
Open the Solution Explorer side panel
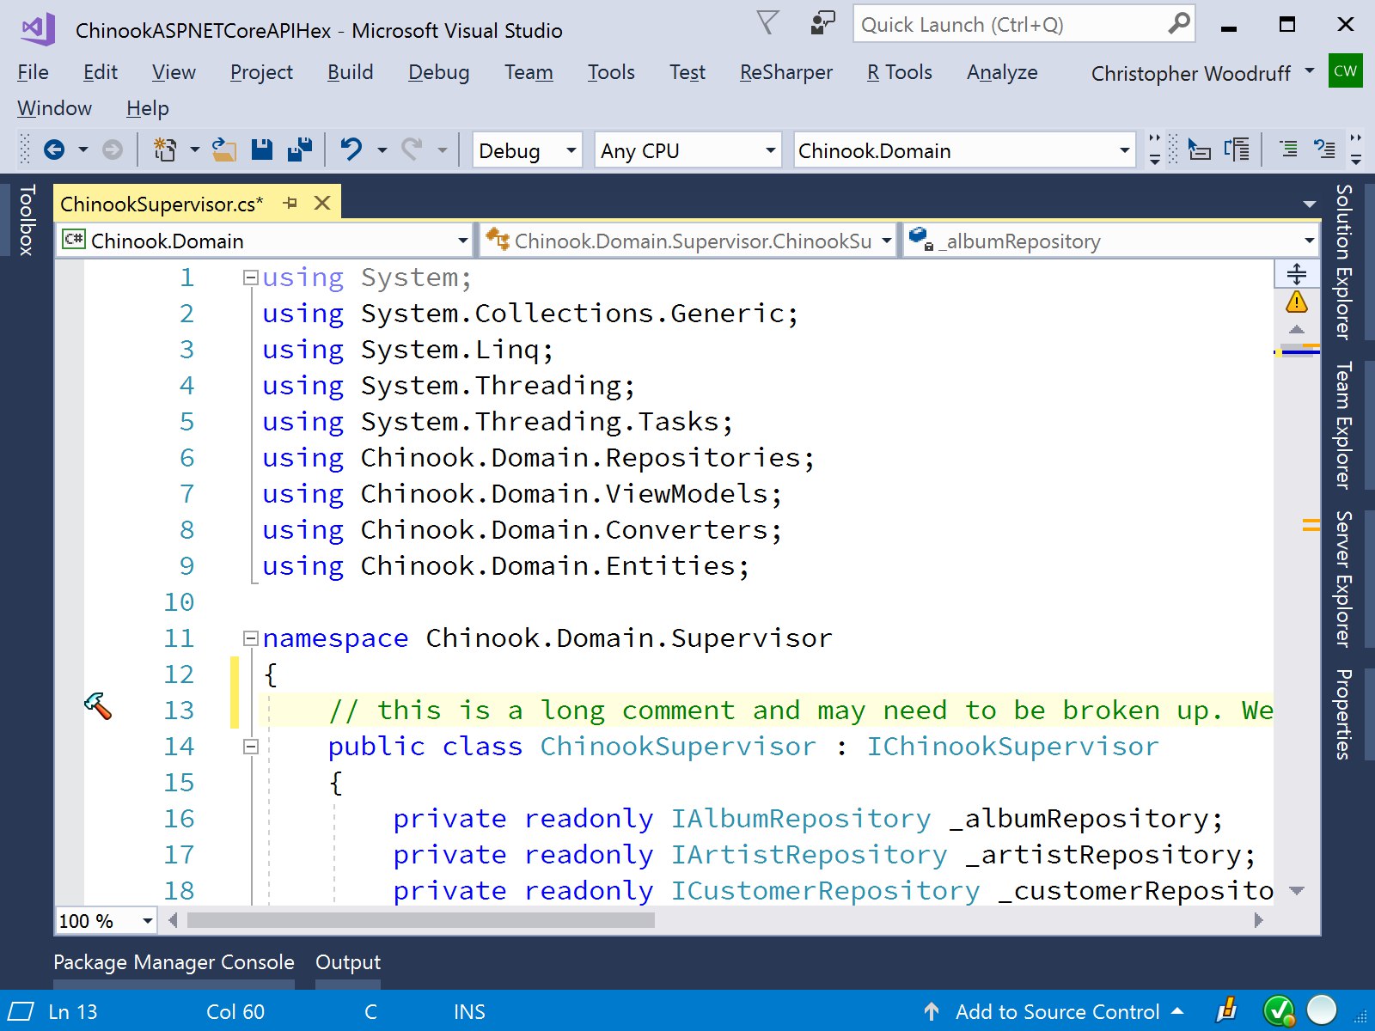tap(1343, 262)
